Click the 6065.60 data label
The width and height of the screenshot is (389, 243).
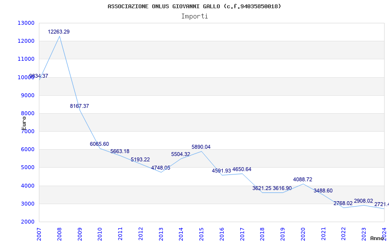pyautogui.click(x=100, y=144)
